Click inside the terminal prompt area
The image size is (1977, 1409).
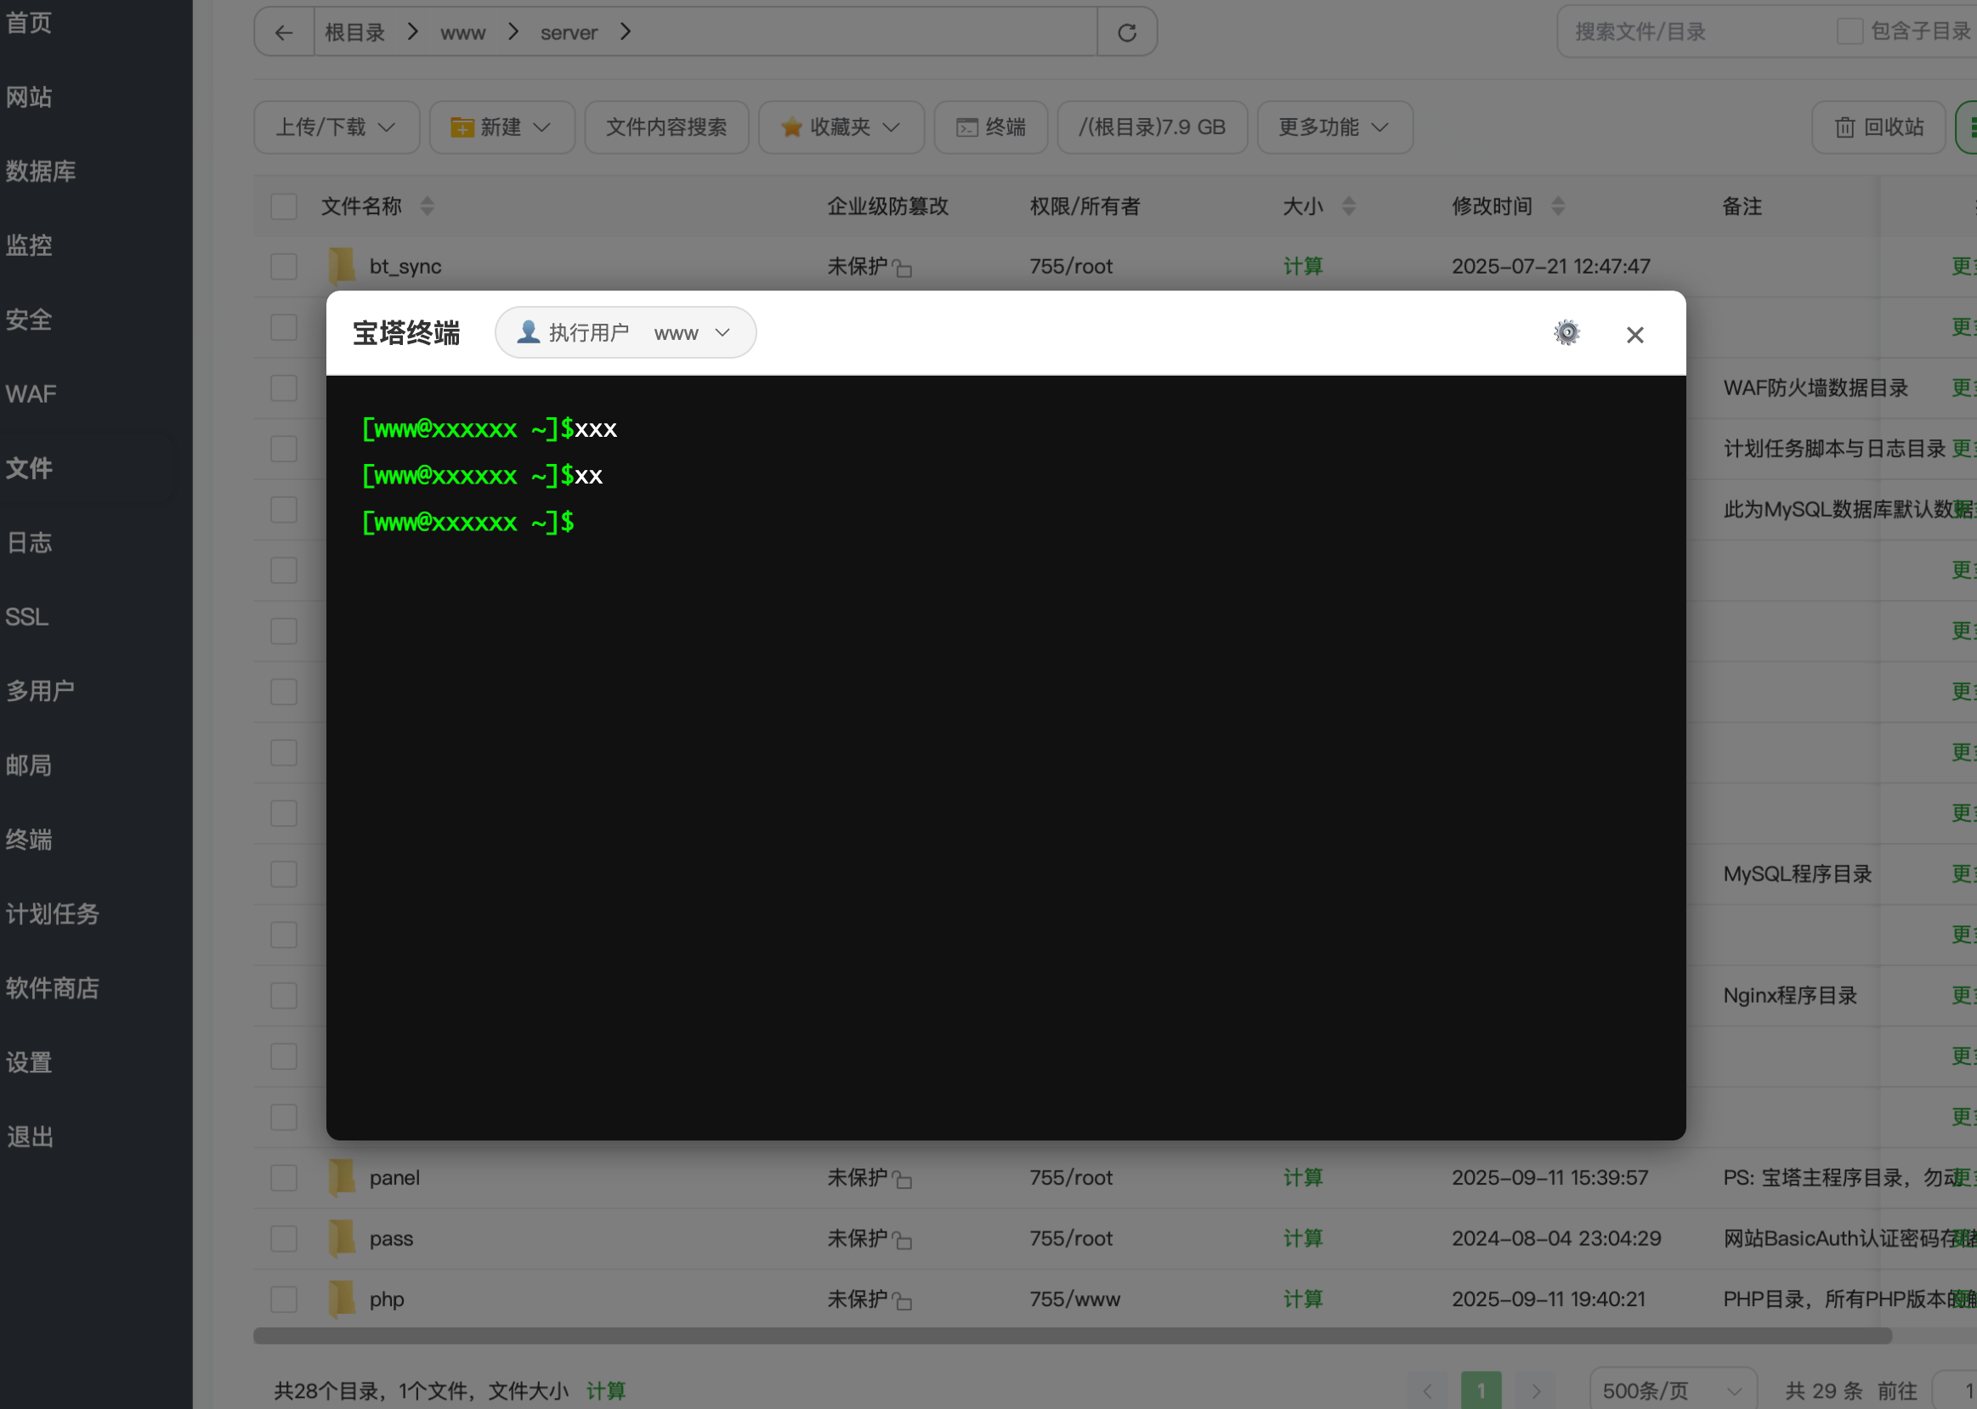click(1006, 757)
